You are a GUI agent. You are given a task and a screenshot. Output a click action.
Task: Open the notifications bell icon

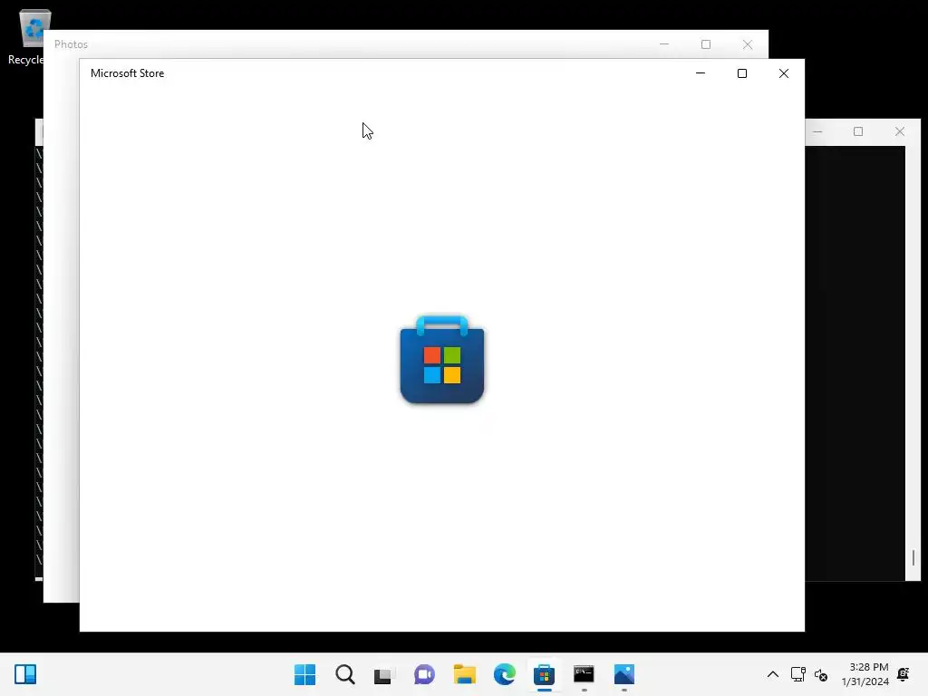tap(904, 674)
